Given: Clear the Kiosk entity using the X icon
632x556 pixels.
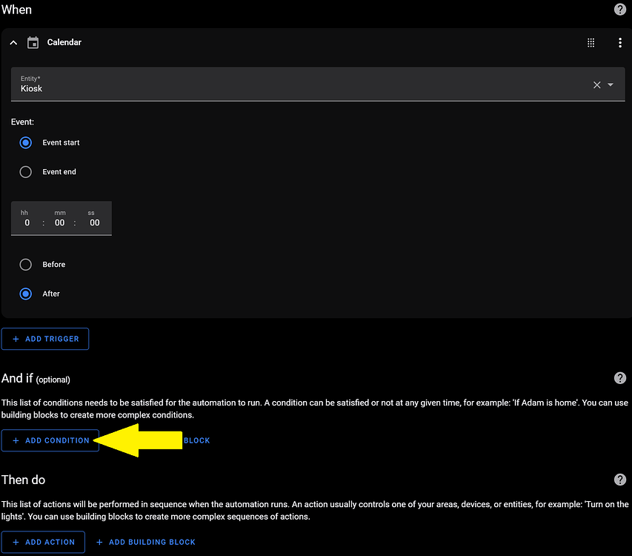Looking at the screenshot, I should point(596,85).
